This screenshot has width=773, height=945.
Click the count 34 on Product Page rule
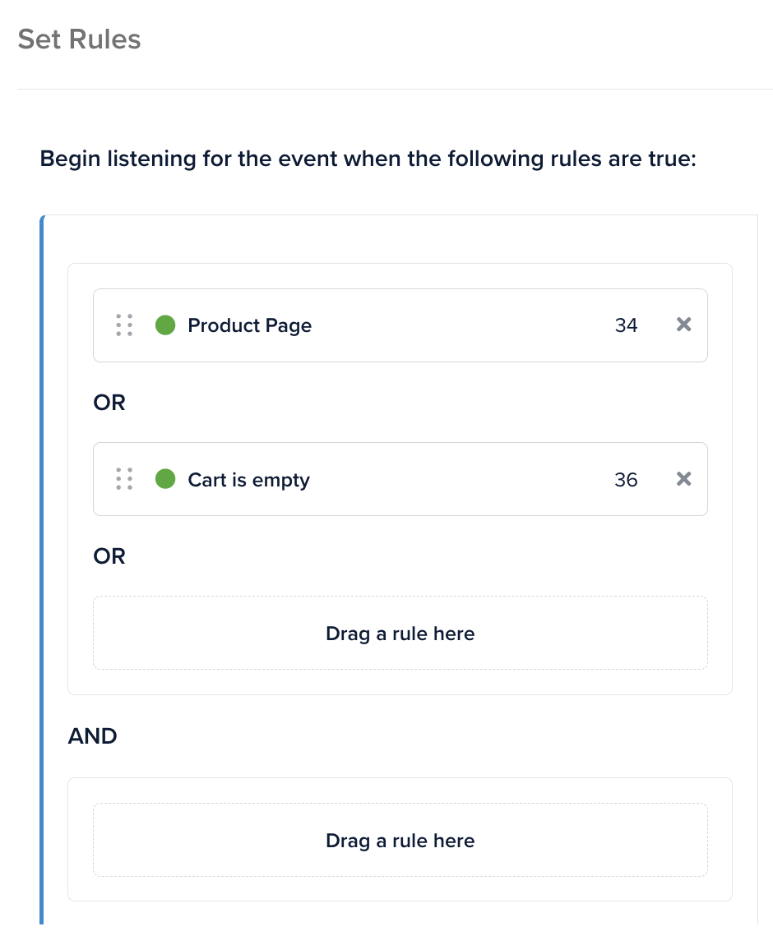click(626, 325)
